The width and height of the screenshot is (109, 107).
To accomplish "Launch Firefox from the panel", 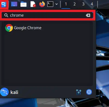I will click(x=42, y=4).
